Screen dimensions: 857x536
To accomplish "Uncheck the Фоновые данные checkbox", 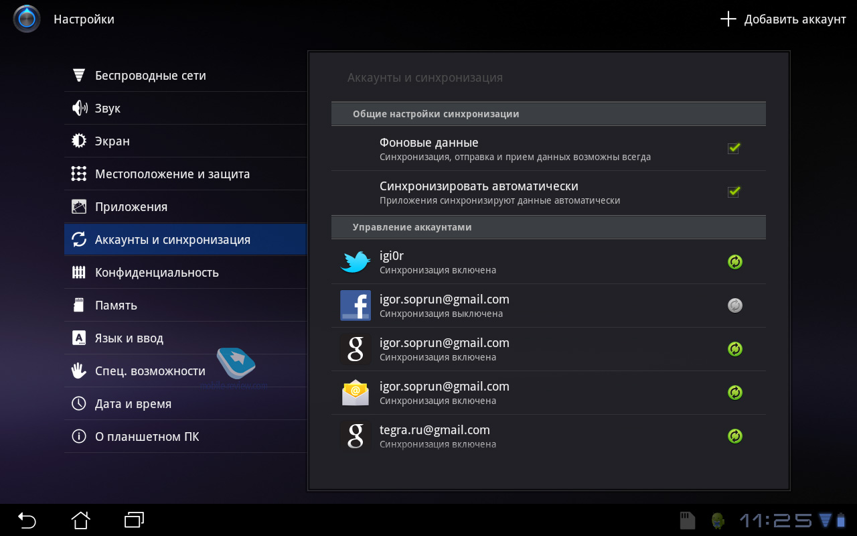I will pos(734,149).
